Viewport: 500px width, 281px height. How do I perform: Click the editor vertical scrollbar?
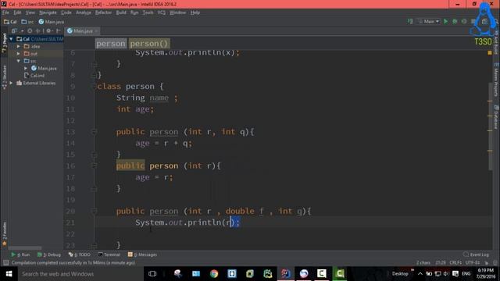click(490, 126)
